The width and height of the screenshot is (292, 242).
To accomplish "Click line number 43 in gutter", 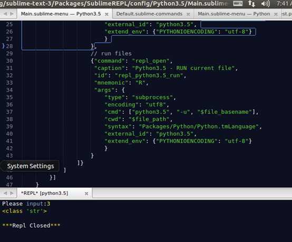I will [x=9, y=156].
